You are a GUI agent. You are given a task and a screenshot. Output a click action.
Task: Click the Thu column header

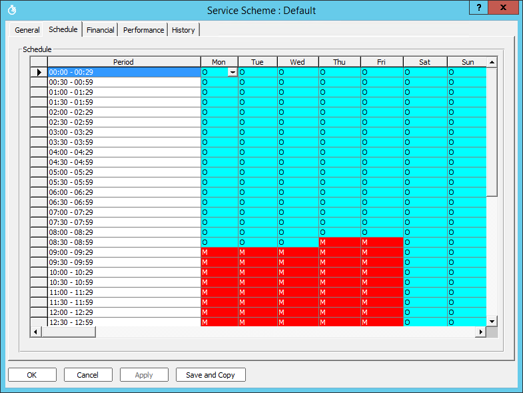tap(340, 62)
